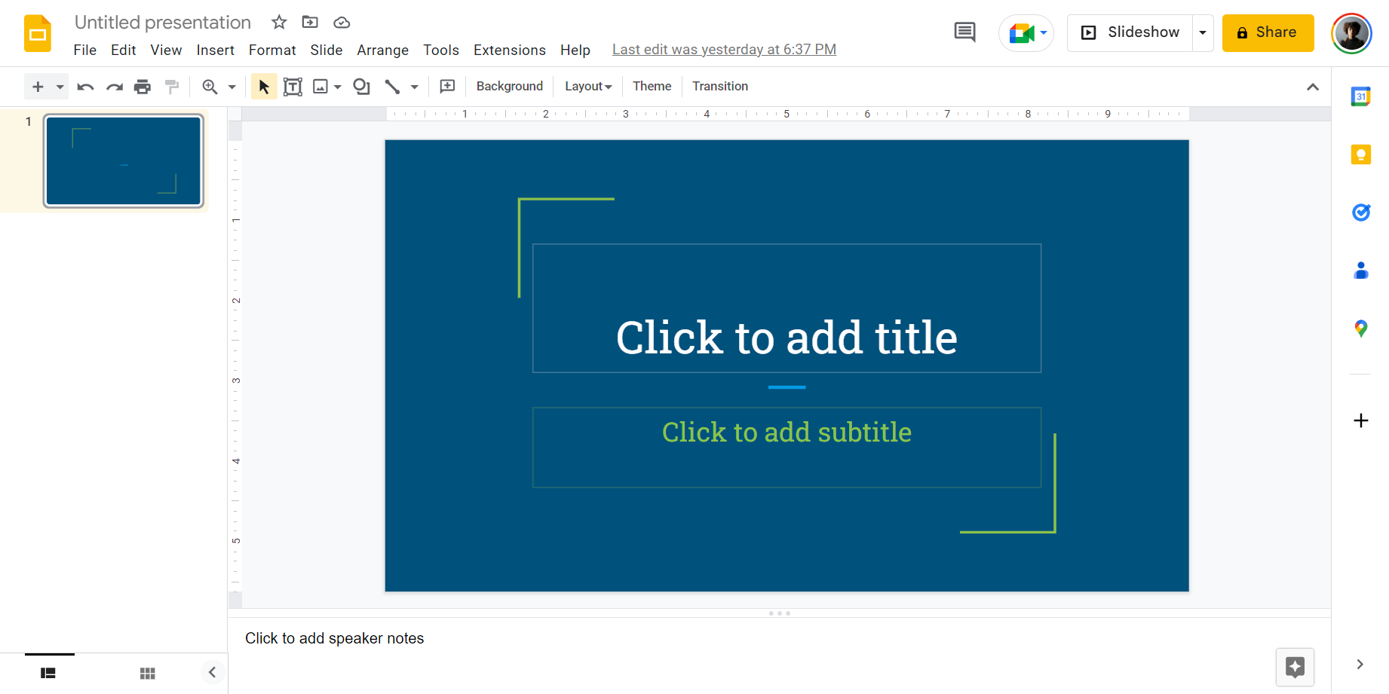Click the Share button

tap(1268, 32)
